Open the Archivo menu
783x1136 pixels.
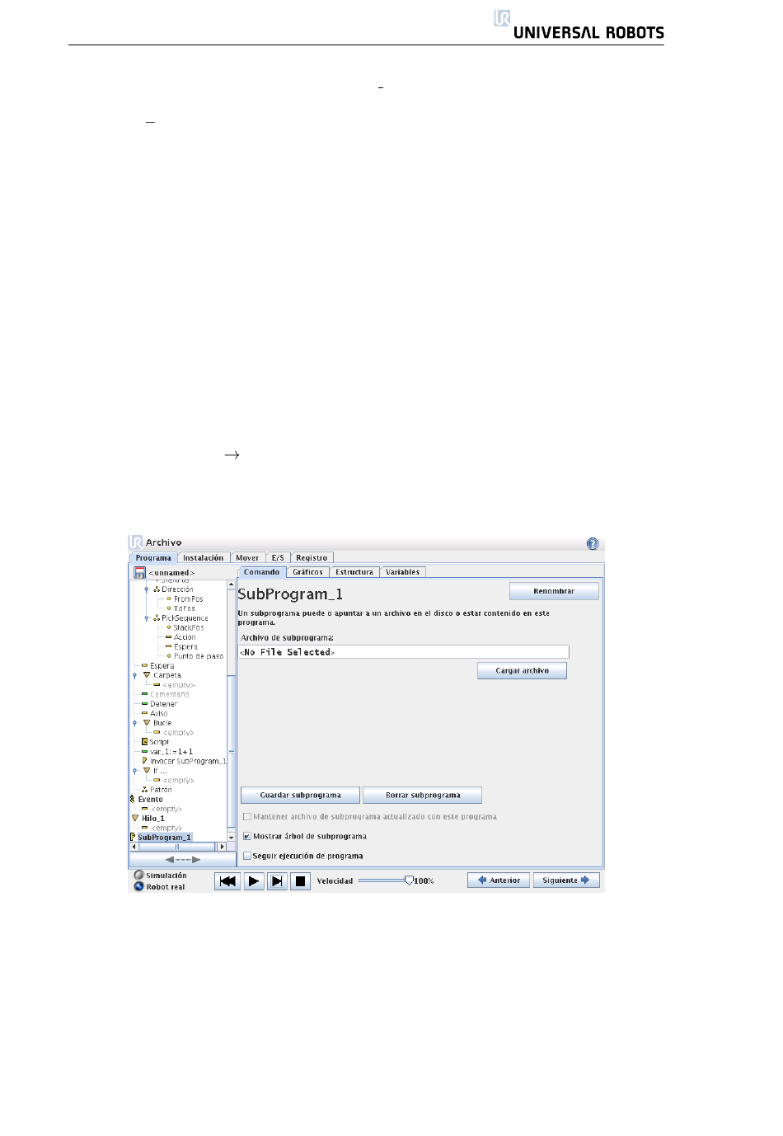pos(163,542)
